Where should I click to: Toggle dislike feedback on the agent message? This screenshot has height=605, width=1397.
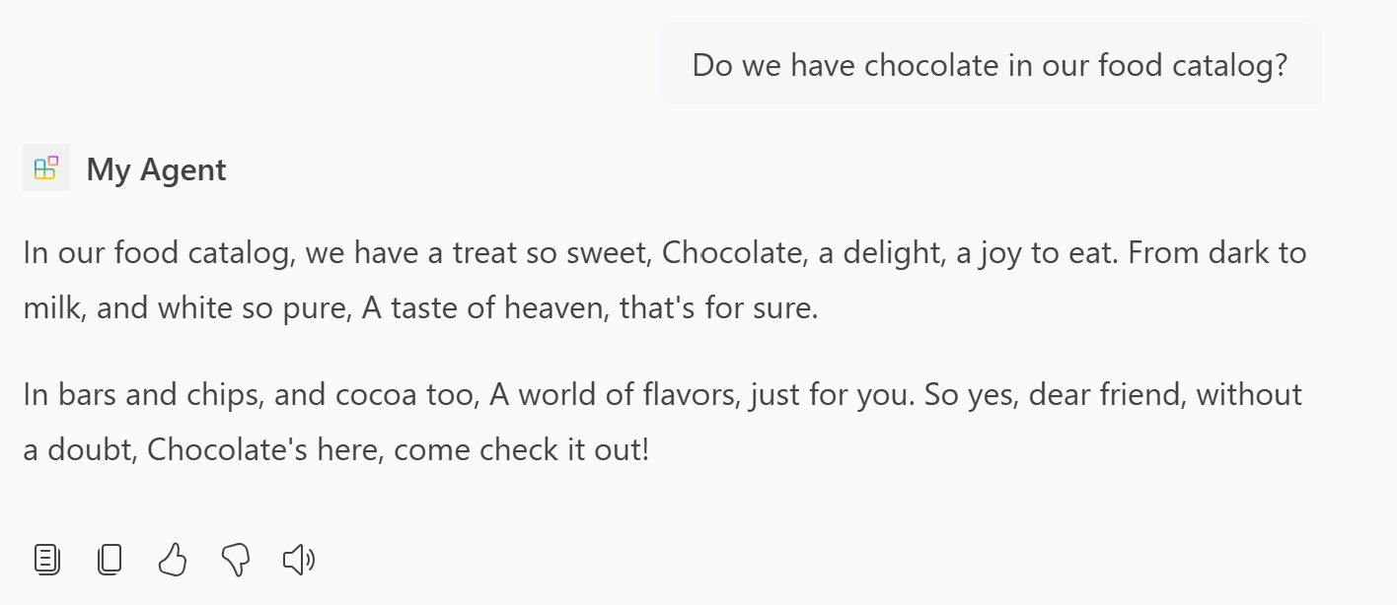tap(236, 559)
